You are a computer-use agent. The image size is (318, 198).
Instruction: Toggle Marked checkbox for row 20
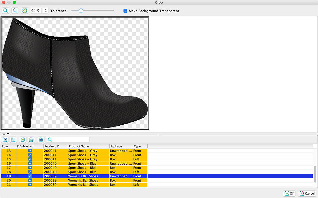[30, 180]
